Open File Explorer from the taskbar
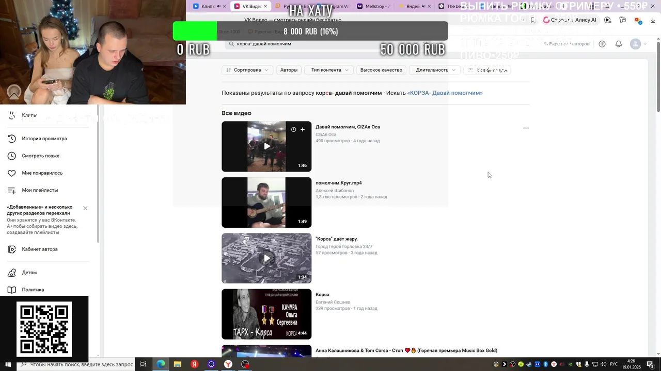Image resolution: width=661 pixels, height=371 pixels. (178, 364)
